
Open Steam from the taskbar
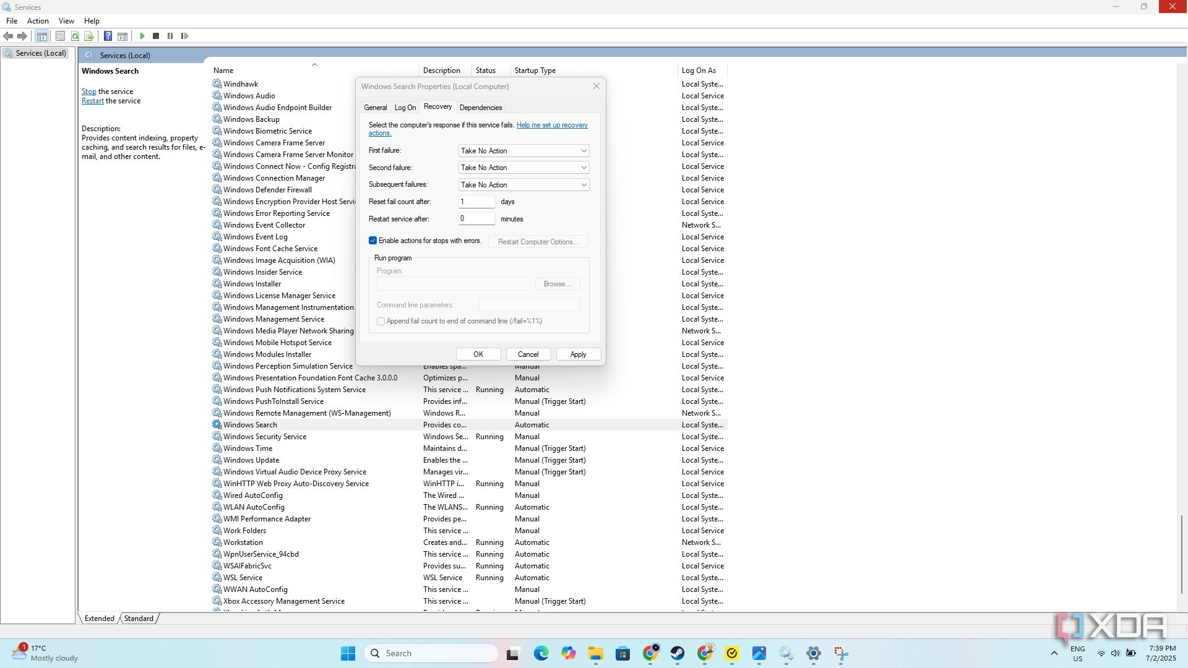[678, 653]
